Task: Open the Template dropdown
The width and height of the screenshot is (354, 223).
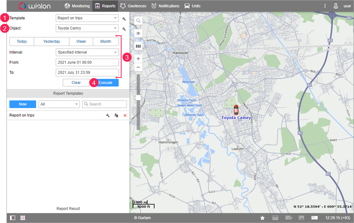Action: [87, 18]
